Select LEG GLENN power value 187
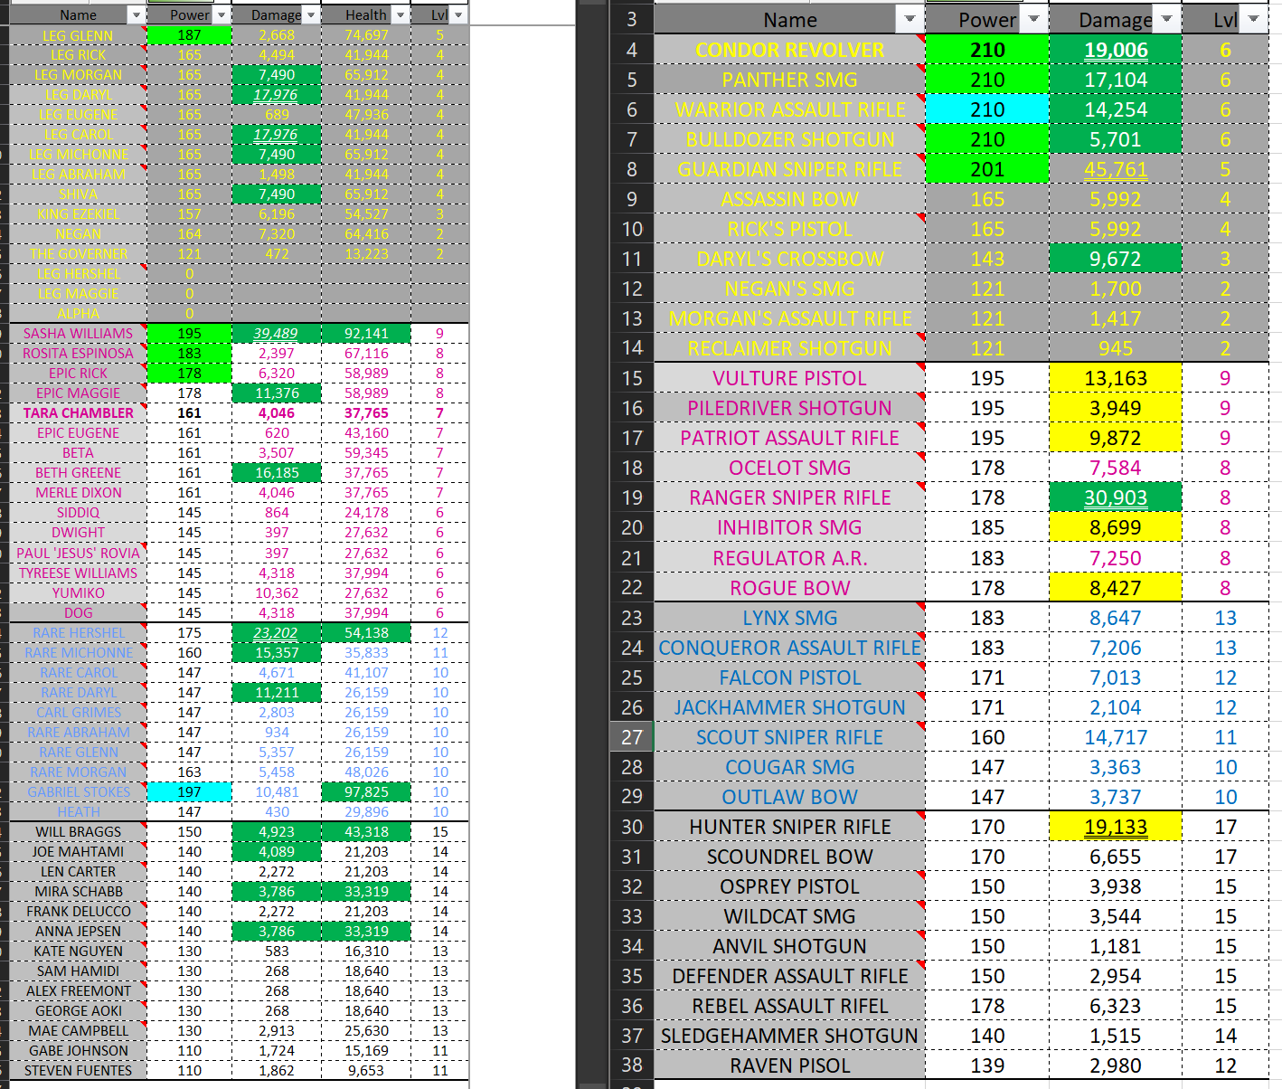This screenshot has height=1089, width=1282. pos(189,35)
